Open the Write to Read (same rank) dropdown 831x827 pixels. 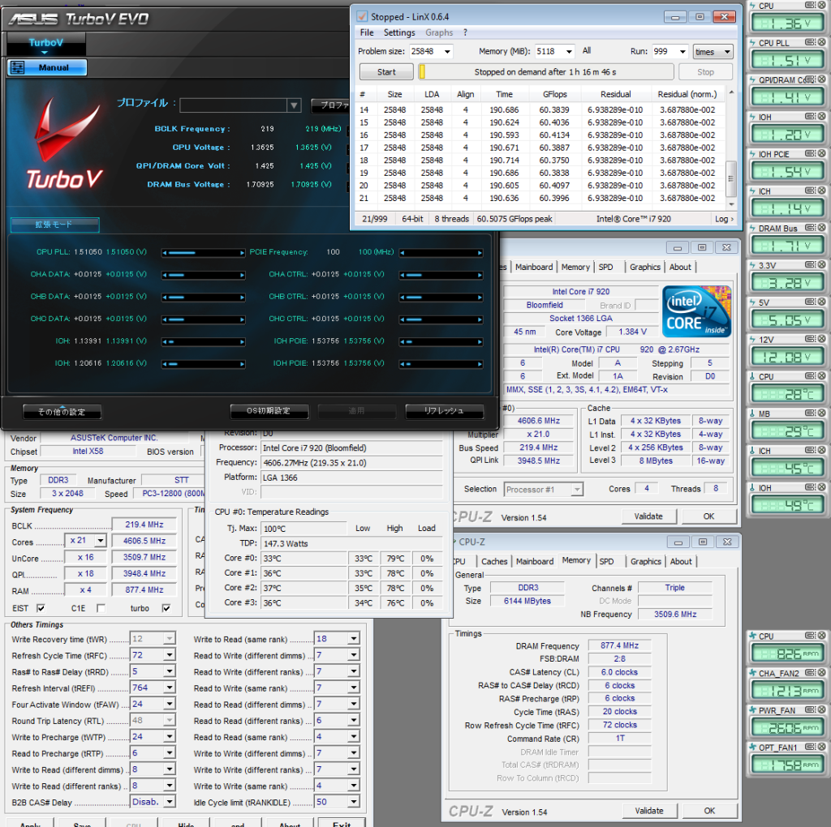pyautogui.click(x=354, y=639)
